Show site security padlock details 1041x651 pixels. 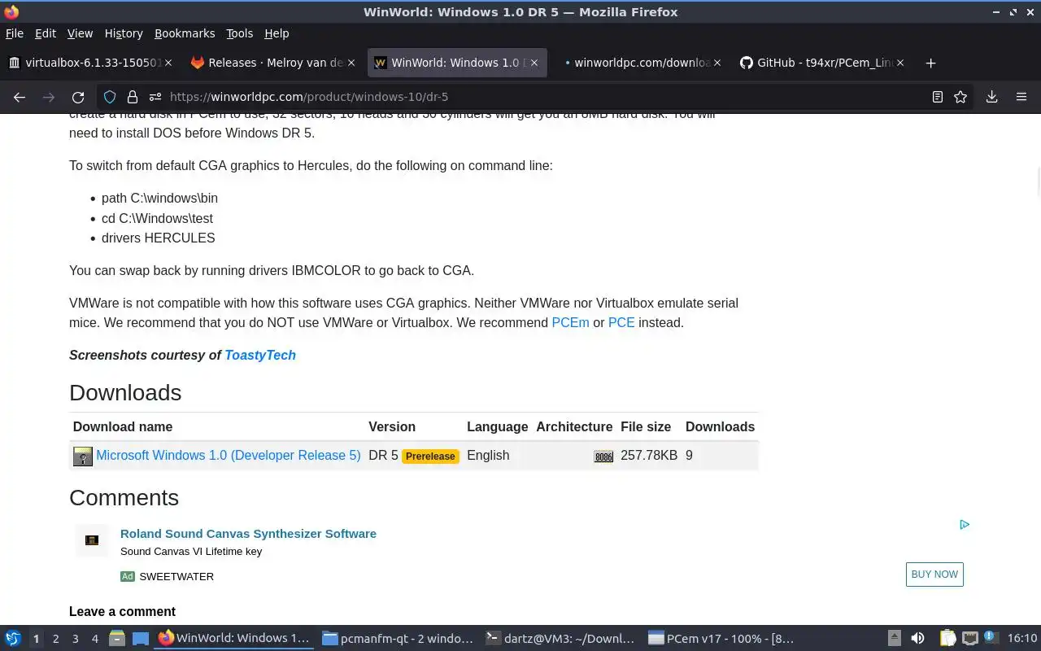tap(132, 97)
